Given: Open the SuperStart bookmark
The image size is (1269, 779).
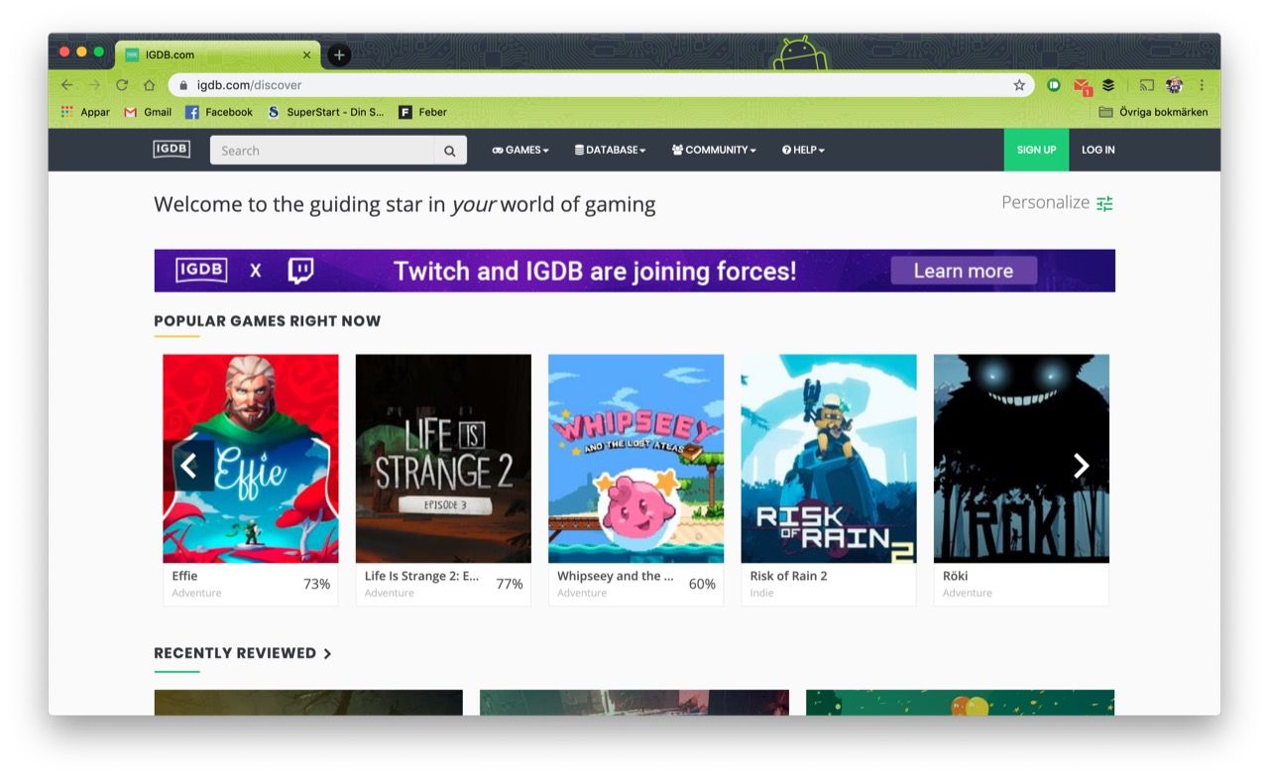Looking at the screenshot, I should [325, 112].
